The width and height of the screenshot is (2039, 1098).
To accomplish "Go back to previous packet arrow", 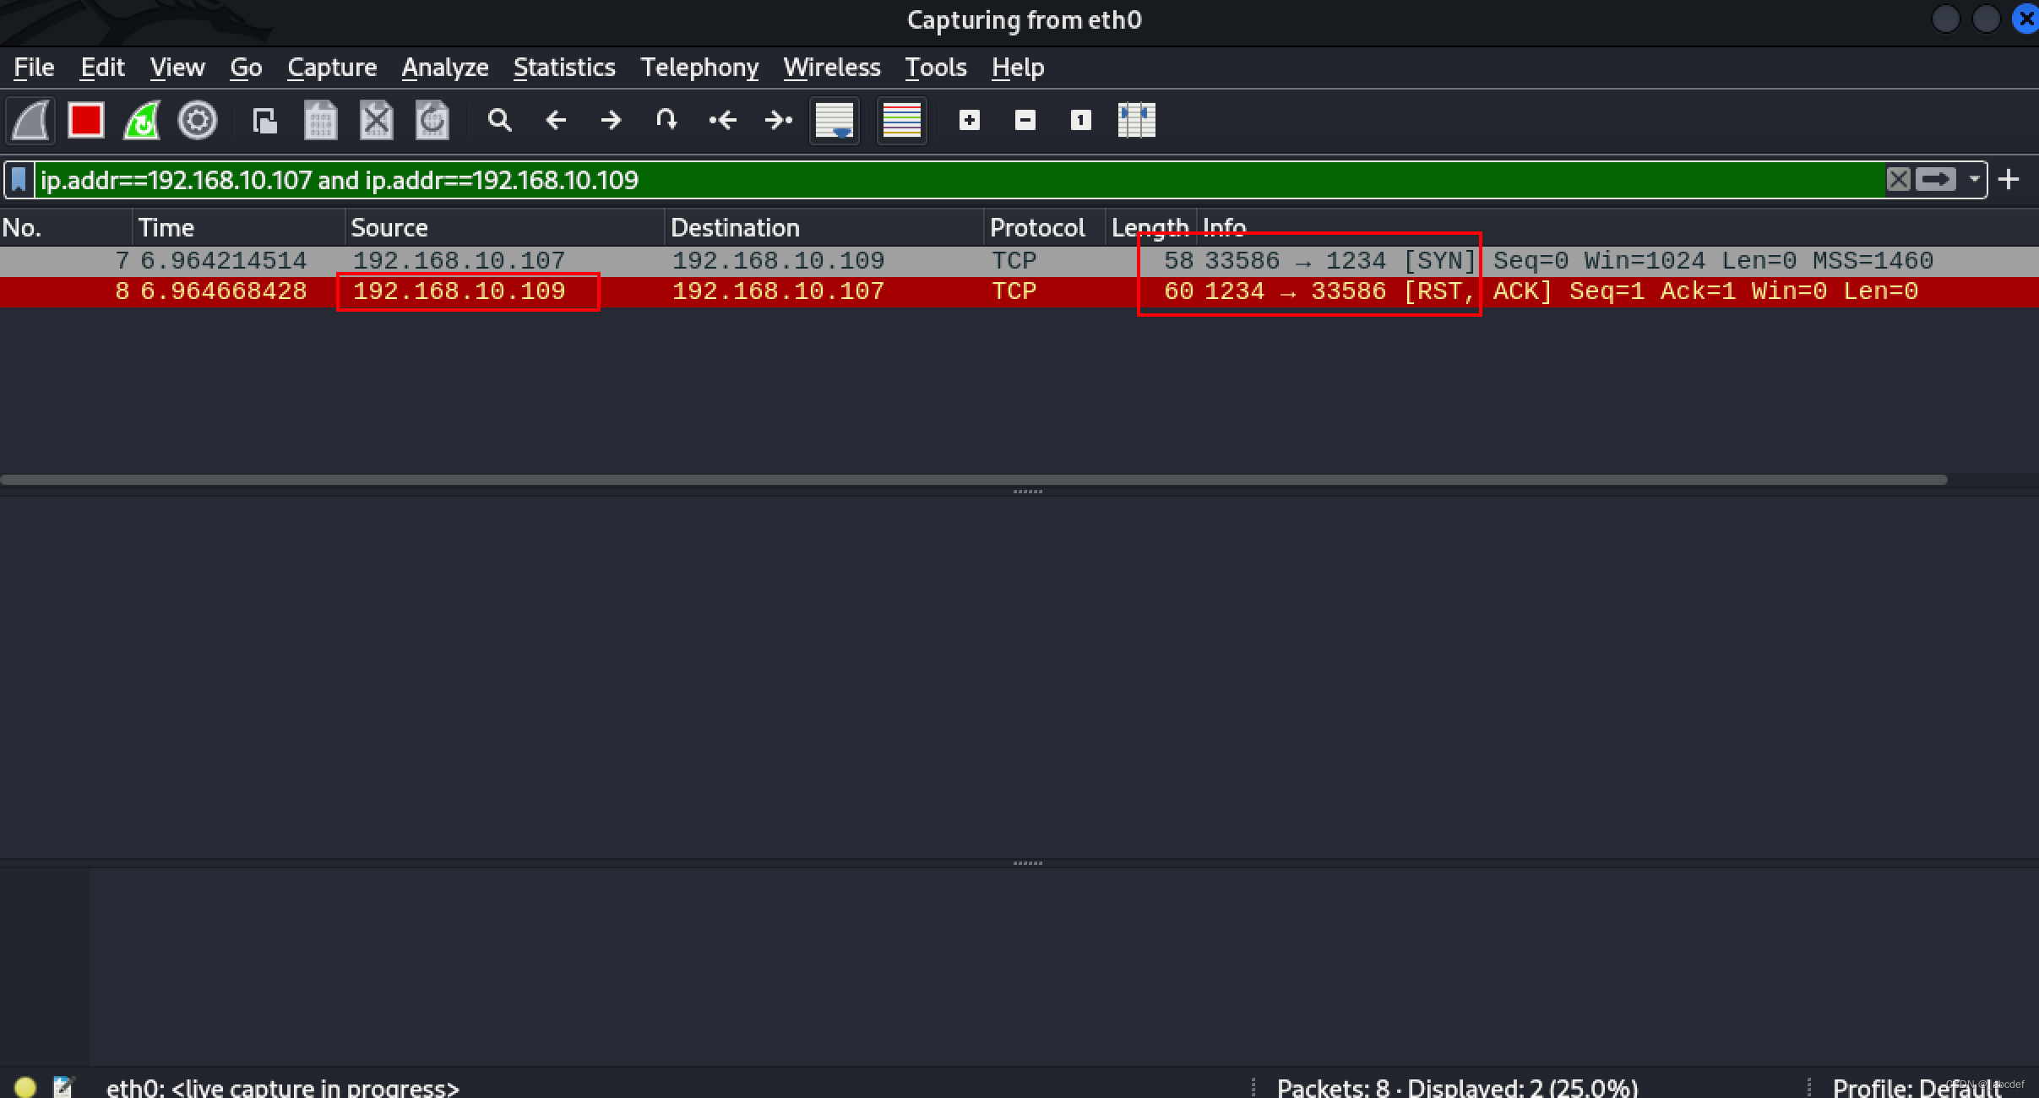I will coord(555,121).
